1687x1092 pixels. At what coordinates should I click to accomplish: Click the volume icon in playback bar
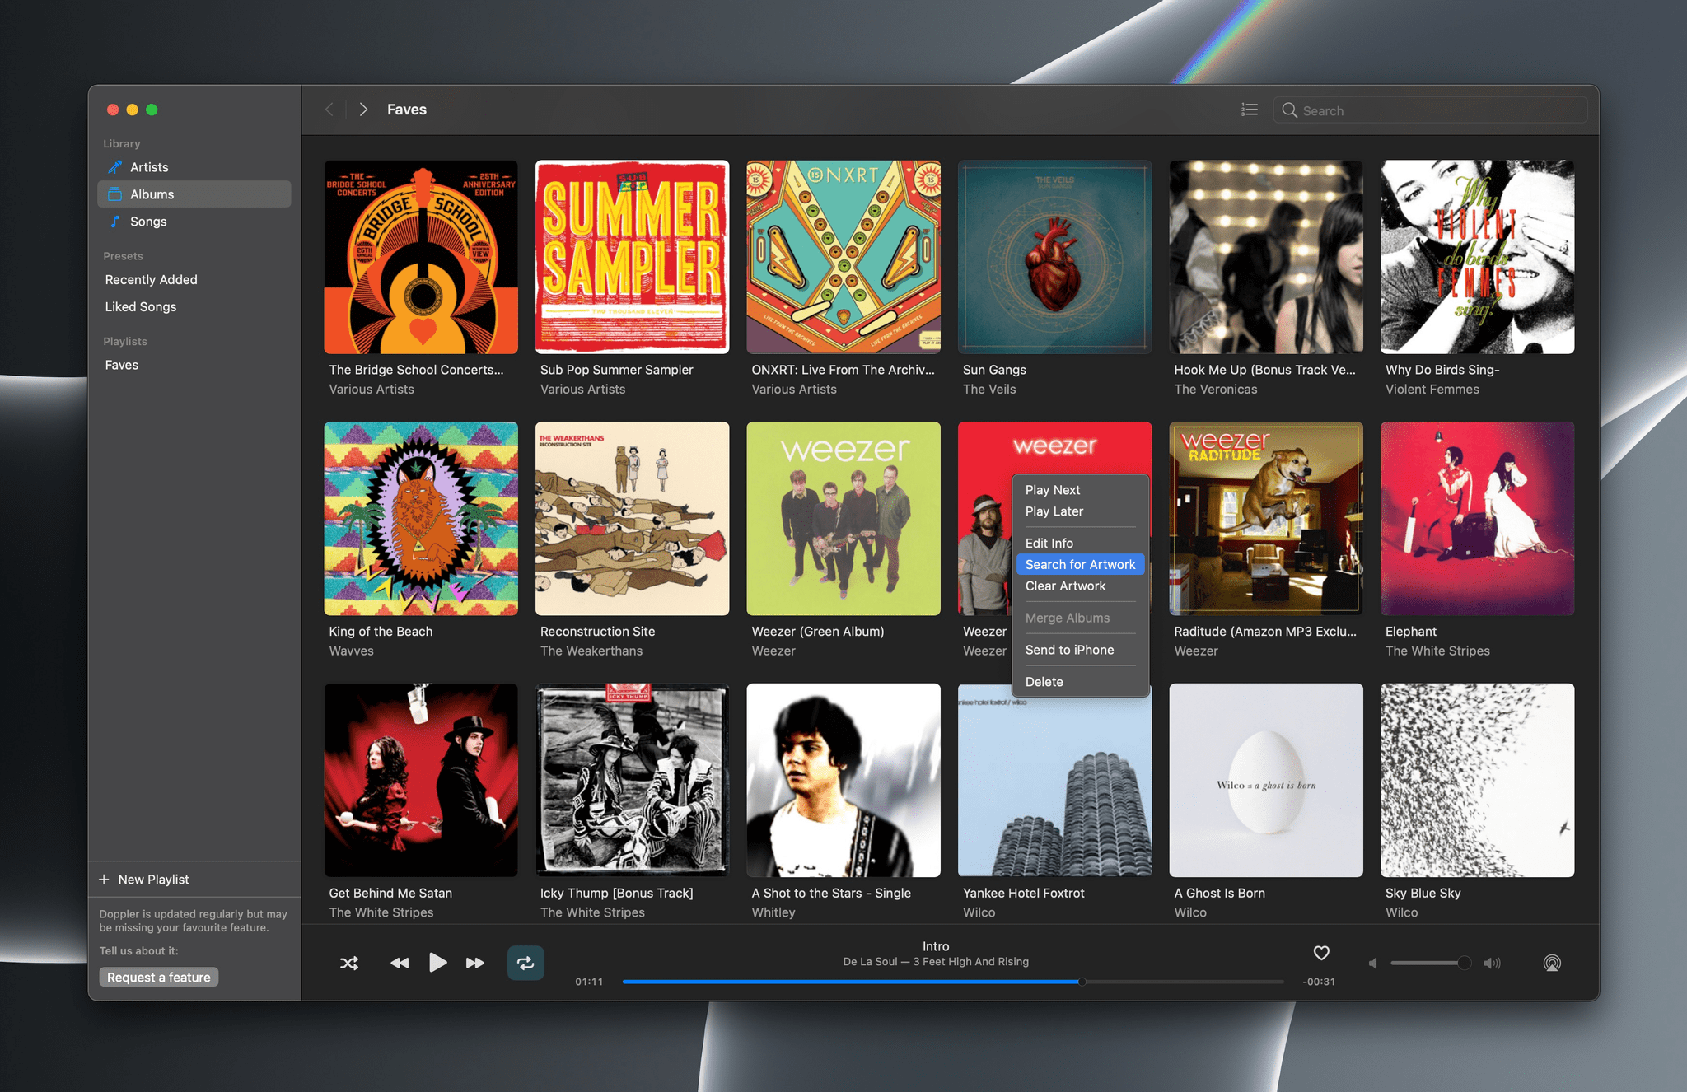[x=1490, y=962]
